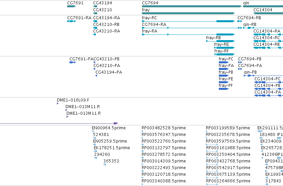
Task: Open the RP003161988.5prime EST label
Action: coord(228,148)
